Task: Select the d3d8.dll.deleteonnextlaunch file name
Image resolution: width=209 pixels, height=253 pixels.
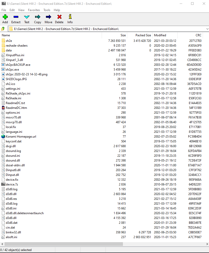Action: tap(25, 213)
